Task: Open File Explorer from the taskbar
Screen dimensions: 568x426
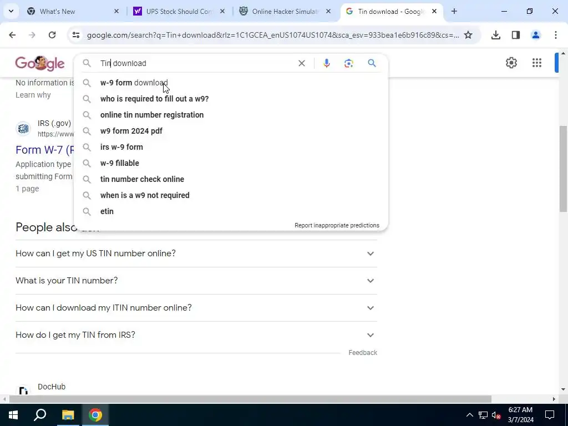Action: coord(68,415)
